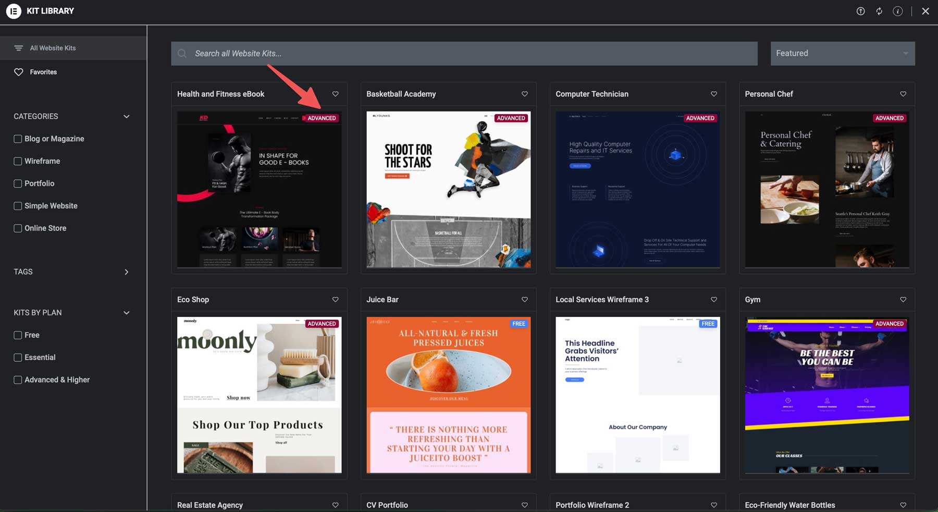The width and height of the screenshot is (938, 512).
Task: Open the Eco Shop kit thumbnail
Action: coord(259,395)
